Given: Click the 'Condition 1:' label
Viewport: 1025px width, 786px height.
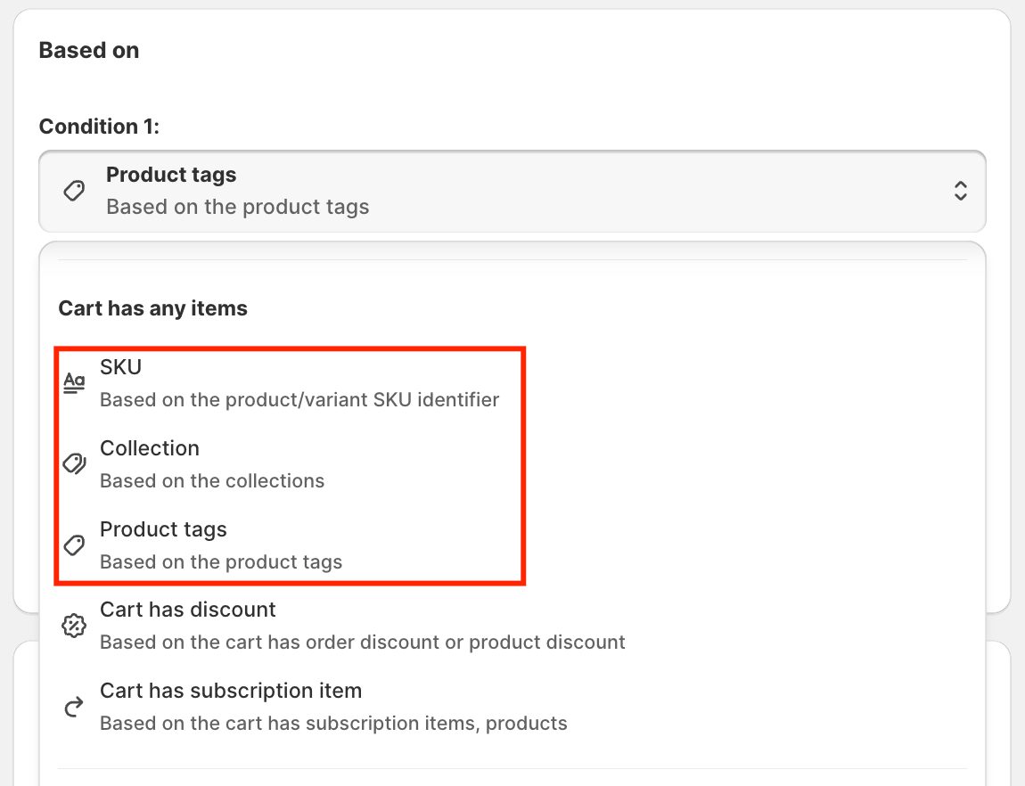Looking at the screenshot, I should (x=99, y=127).
